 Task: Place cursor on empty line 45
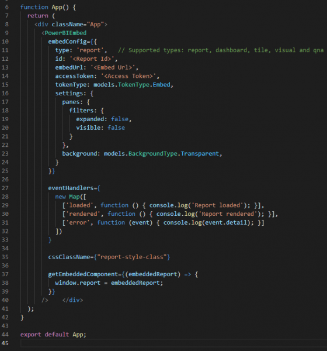[173, 343]
